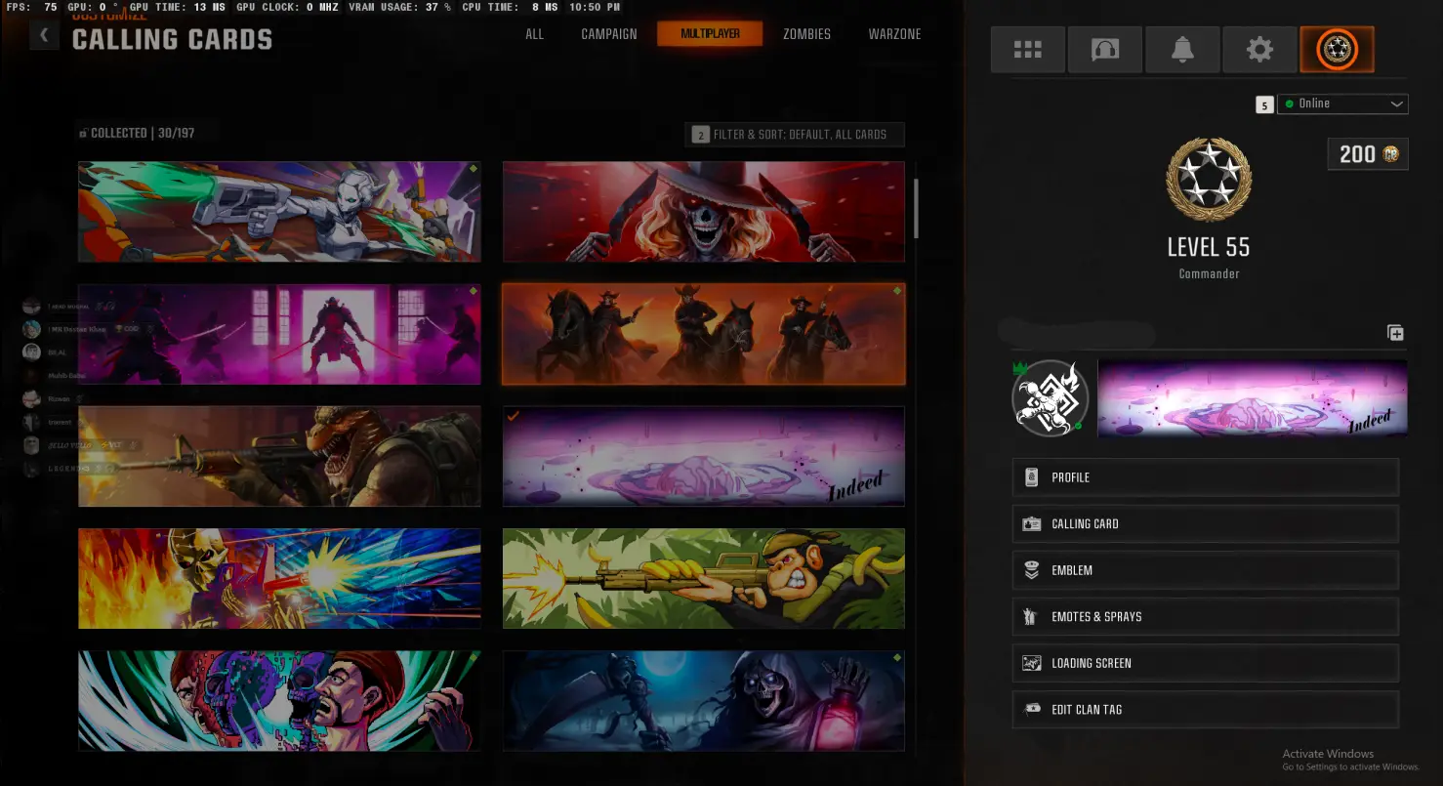Select the grim reaper with red lantern card
This screenshot has width=1443, height=786.
coord(704,701)
